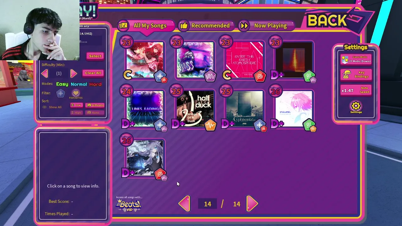Click green steam badge on pink-haired song

(309, 125)
